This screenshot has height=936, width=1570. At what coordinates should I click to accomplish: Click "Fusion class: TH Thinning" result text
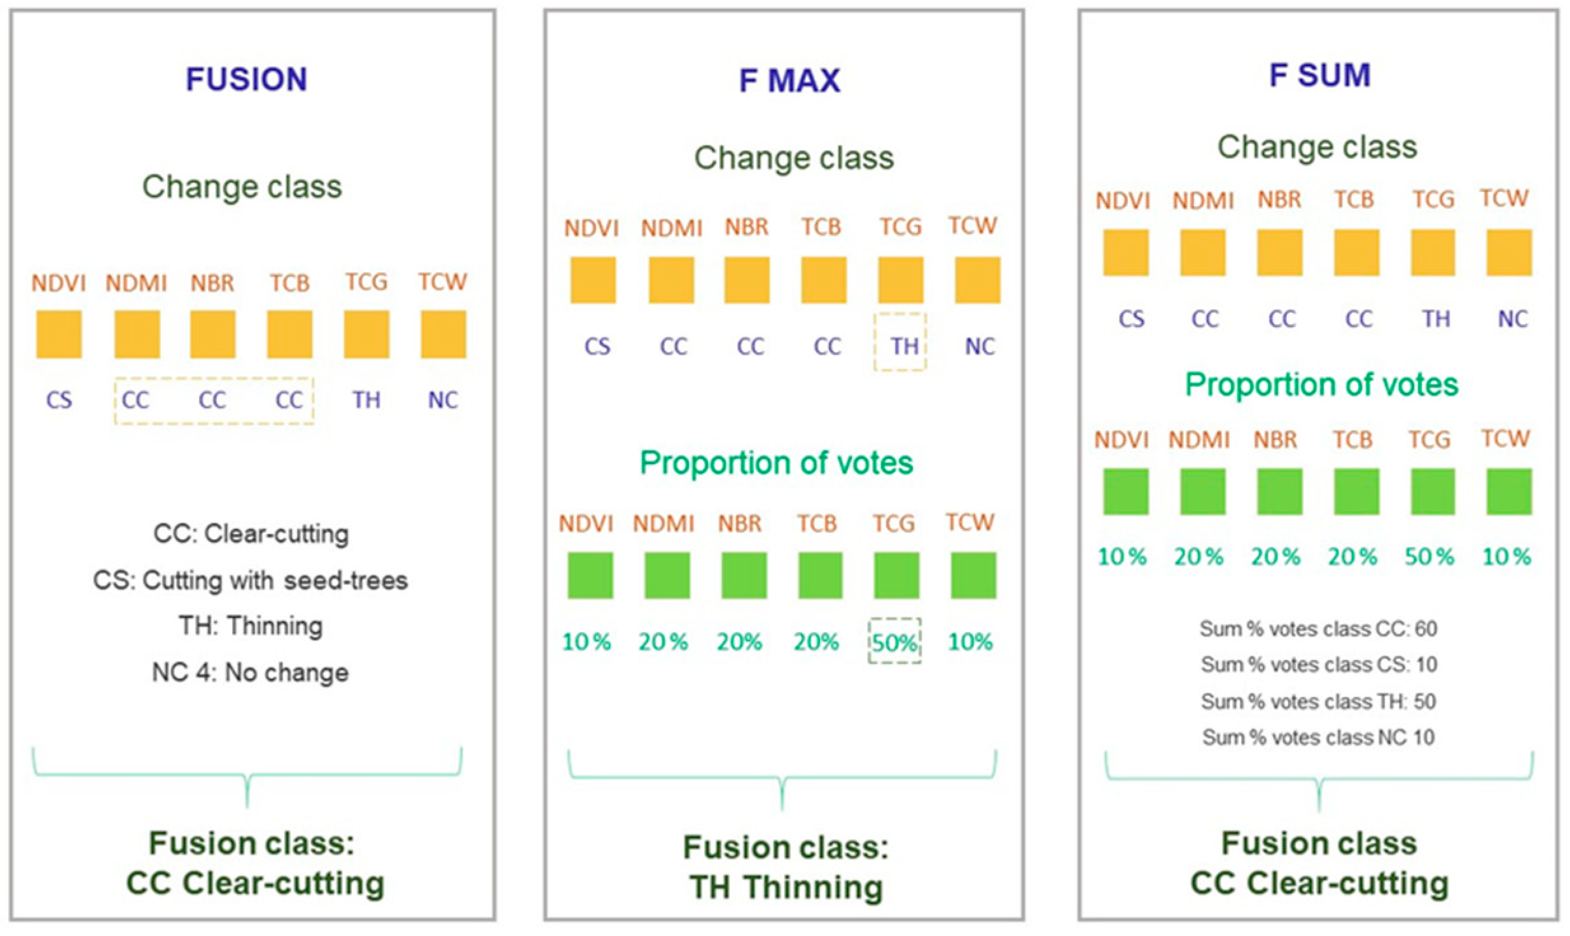point(786,867)
